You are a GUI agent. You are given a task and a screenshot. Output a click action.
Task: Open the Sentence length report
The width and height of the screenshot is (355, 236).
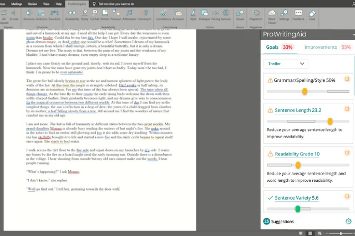(42, 15)
